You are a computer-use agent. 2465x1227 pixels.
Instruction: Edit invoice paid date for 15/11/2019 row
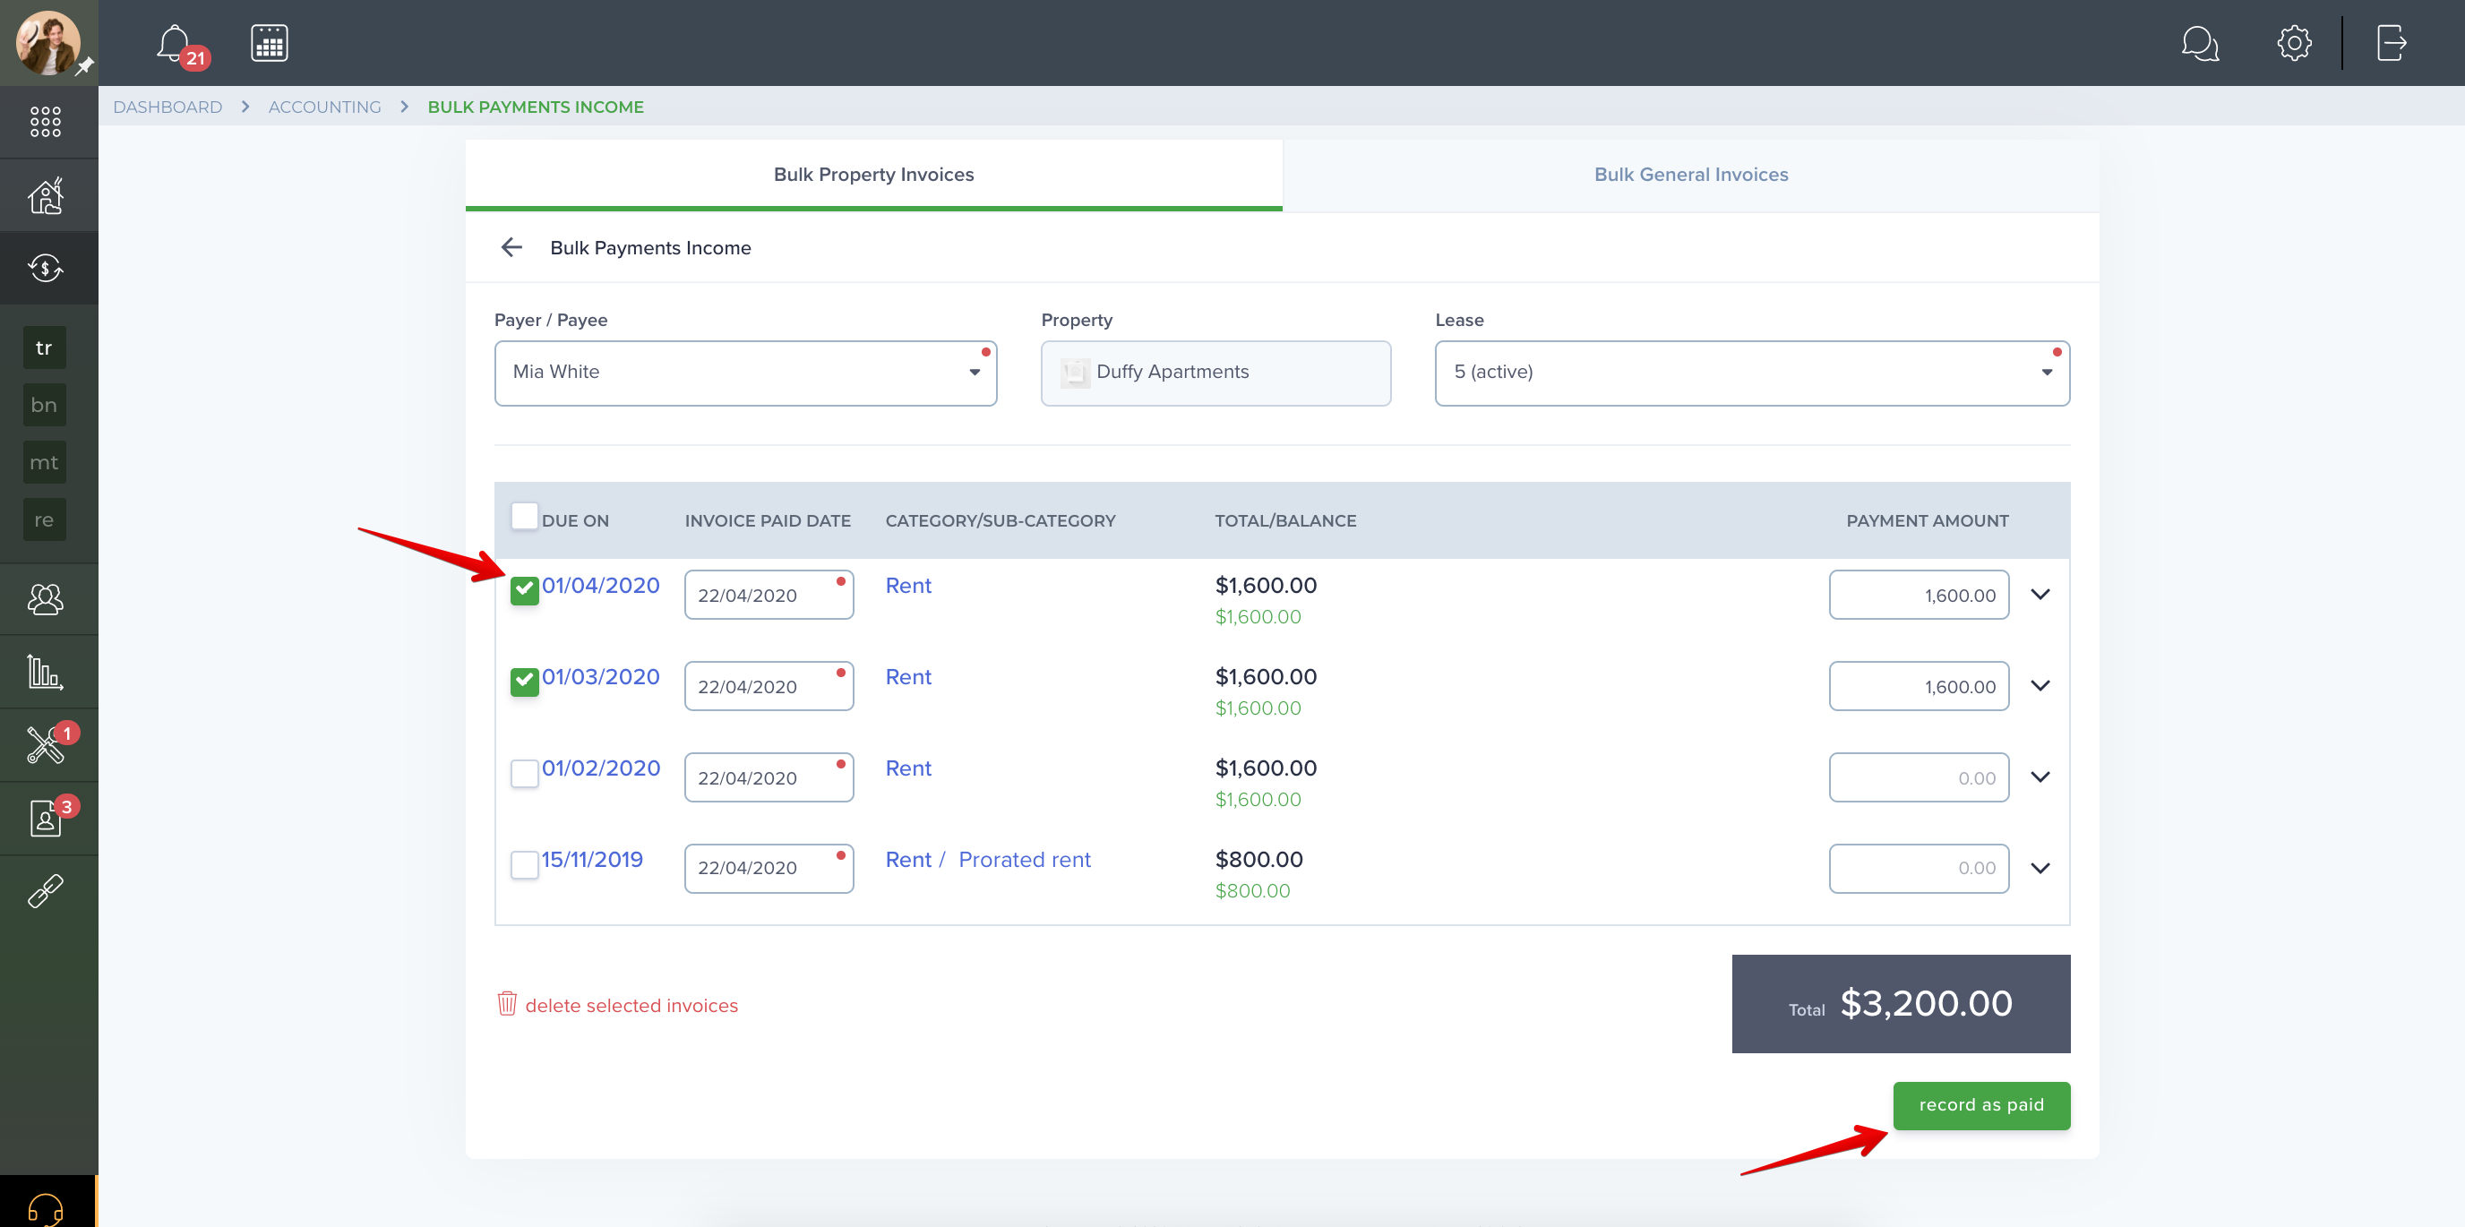(769, 869)
